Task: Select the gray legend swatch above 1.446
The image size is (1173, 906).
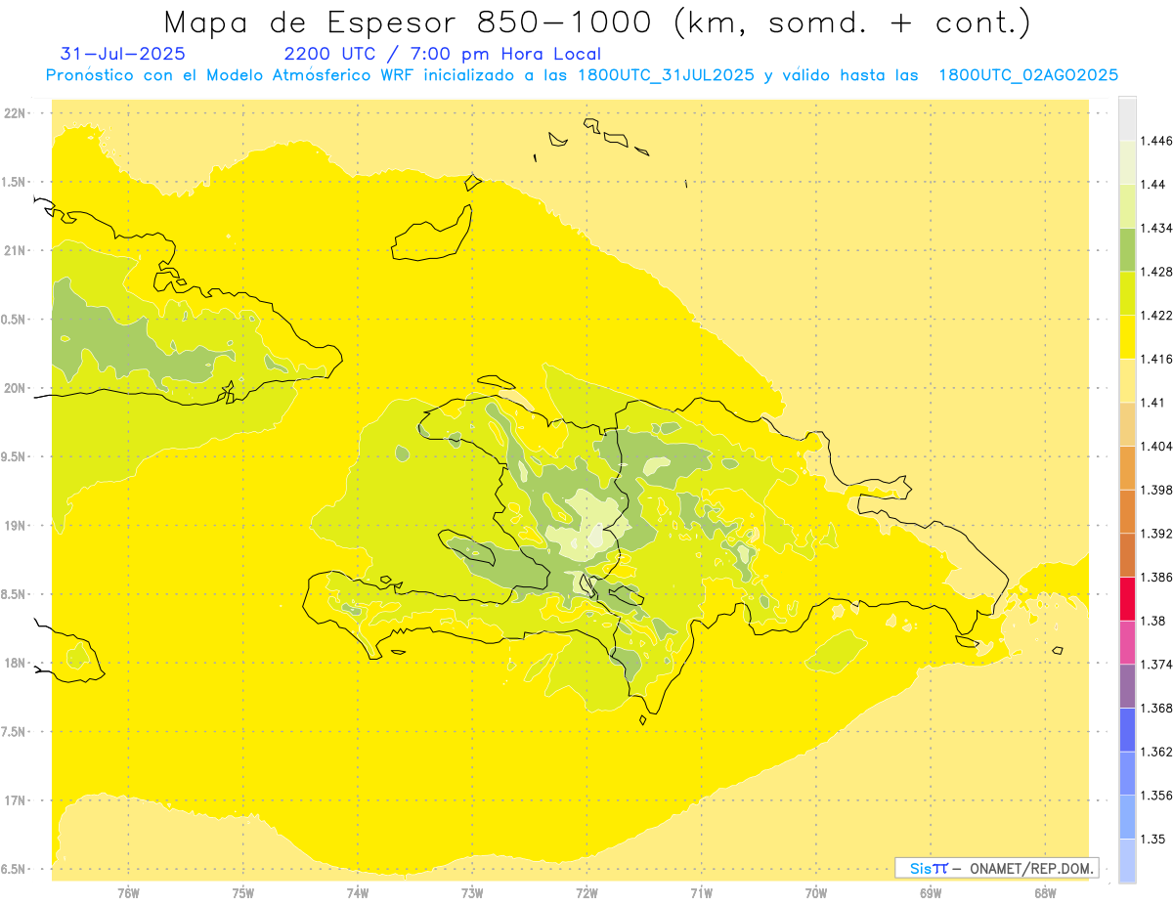Action: click(1127, 118)
